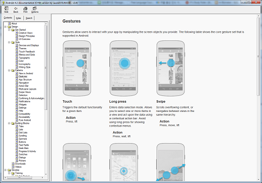Open the Touch Feedback topic
The height and width of the screenshot is (183, 262).
pos(27,52)
